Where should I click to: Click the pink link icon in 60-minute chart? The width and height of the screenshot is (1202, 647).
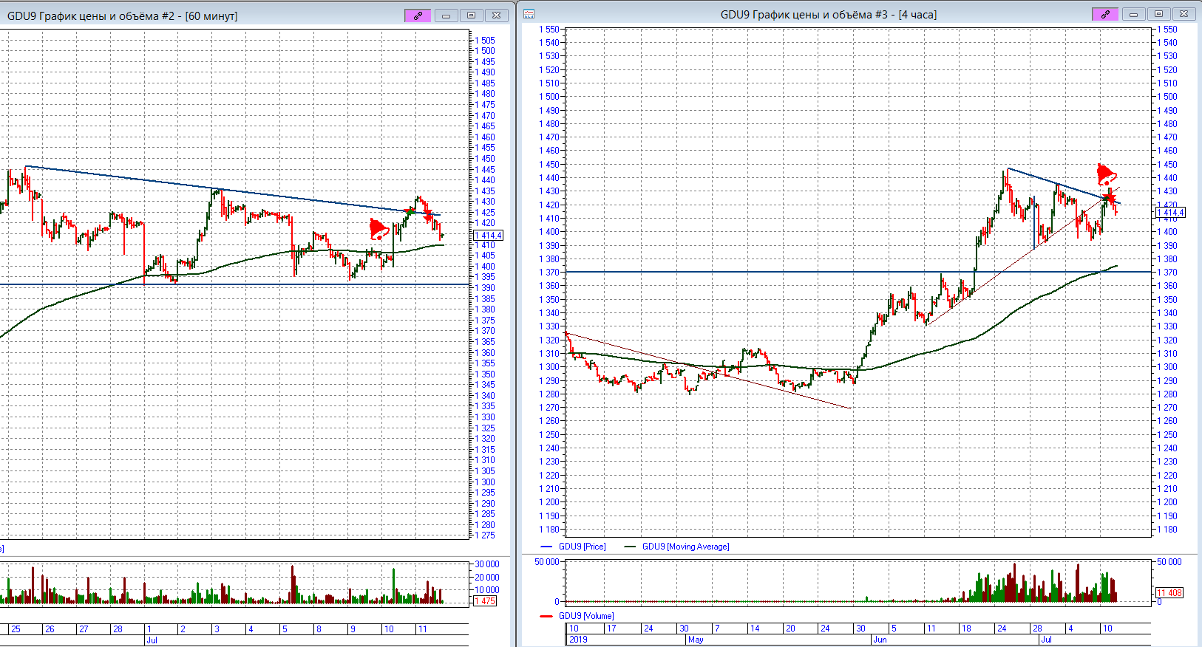click(418, 15)
